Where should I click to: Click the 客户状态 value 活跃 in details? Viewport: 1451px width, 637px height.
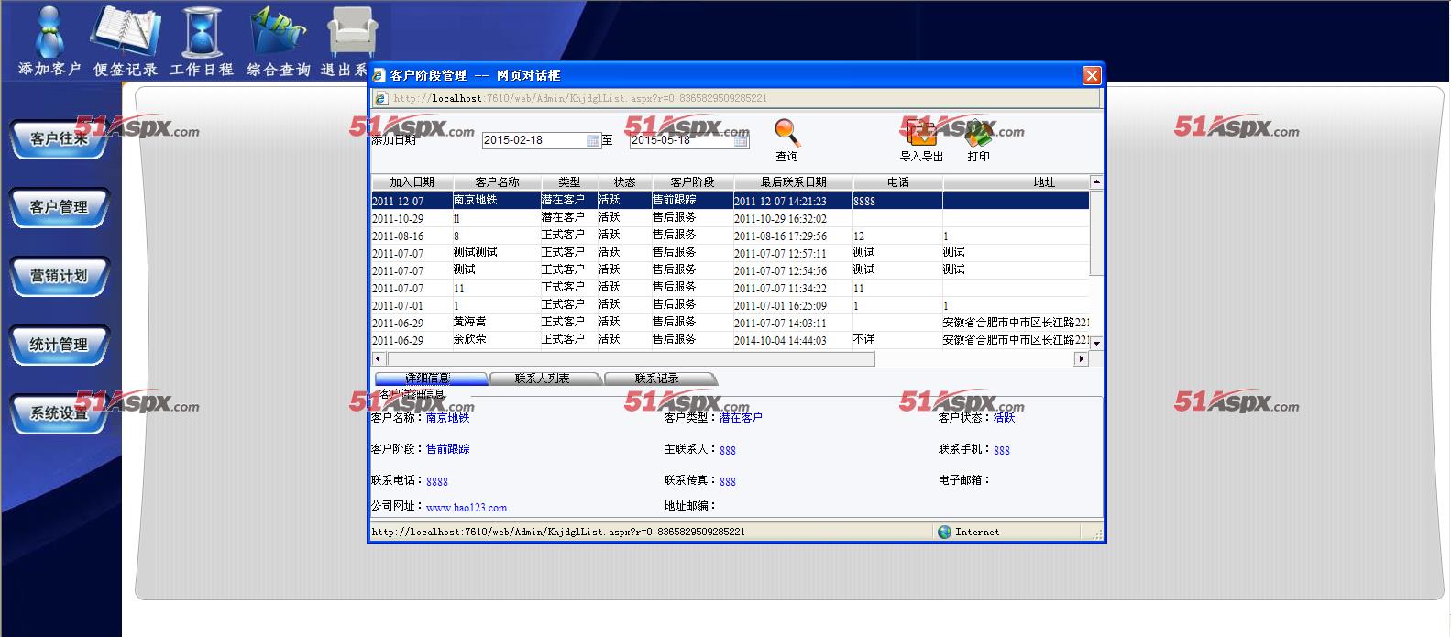coord(1005,418)
